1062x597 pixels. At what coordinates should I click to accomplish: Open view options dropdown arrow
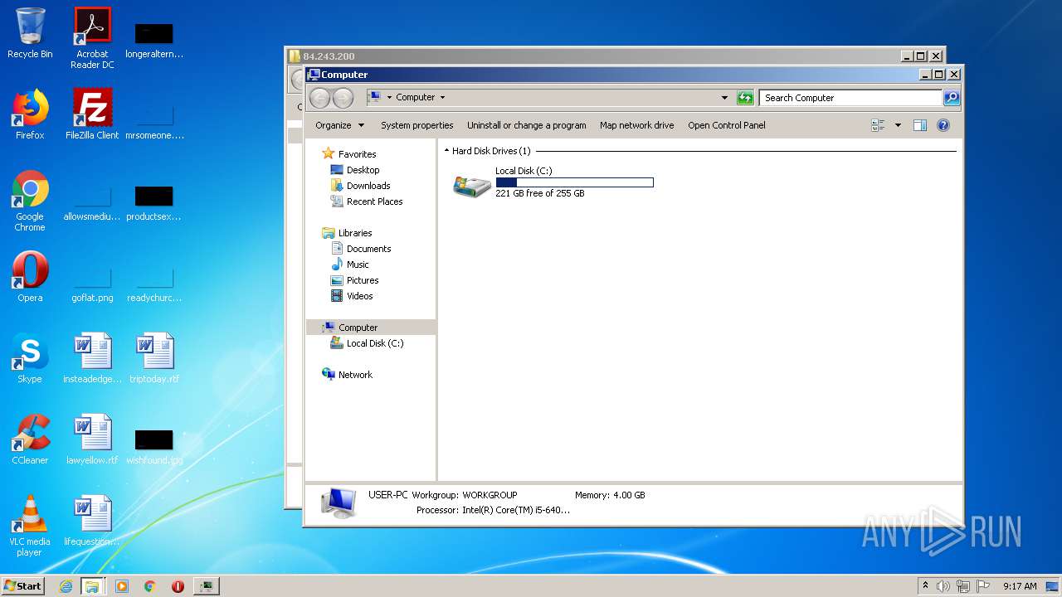(898, 125)
